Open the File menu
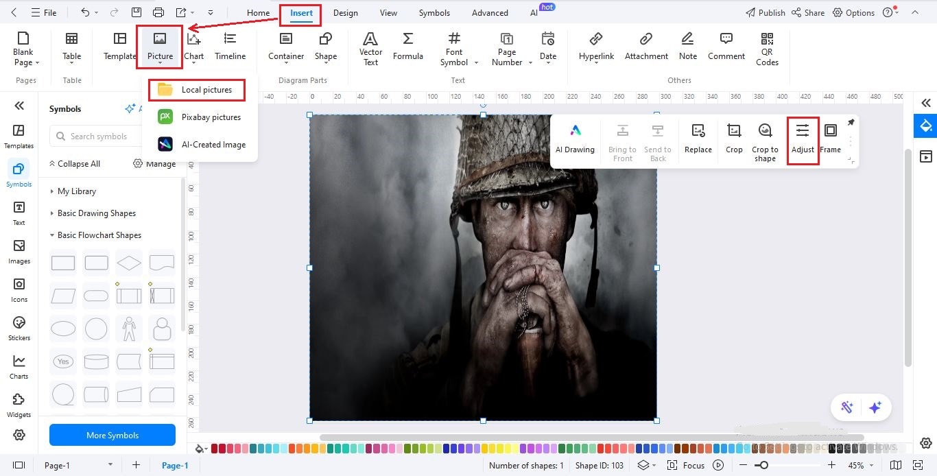Image resolution: width=937 pixels, height=476 pixels. pos(43,12)
